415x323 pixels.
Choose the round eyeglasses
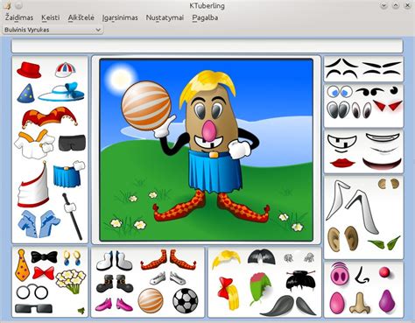[32, 292]
